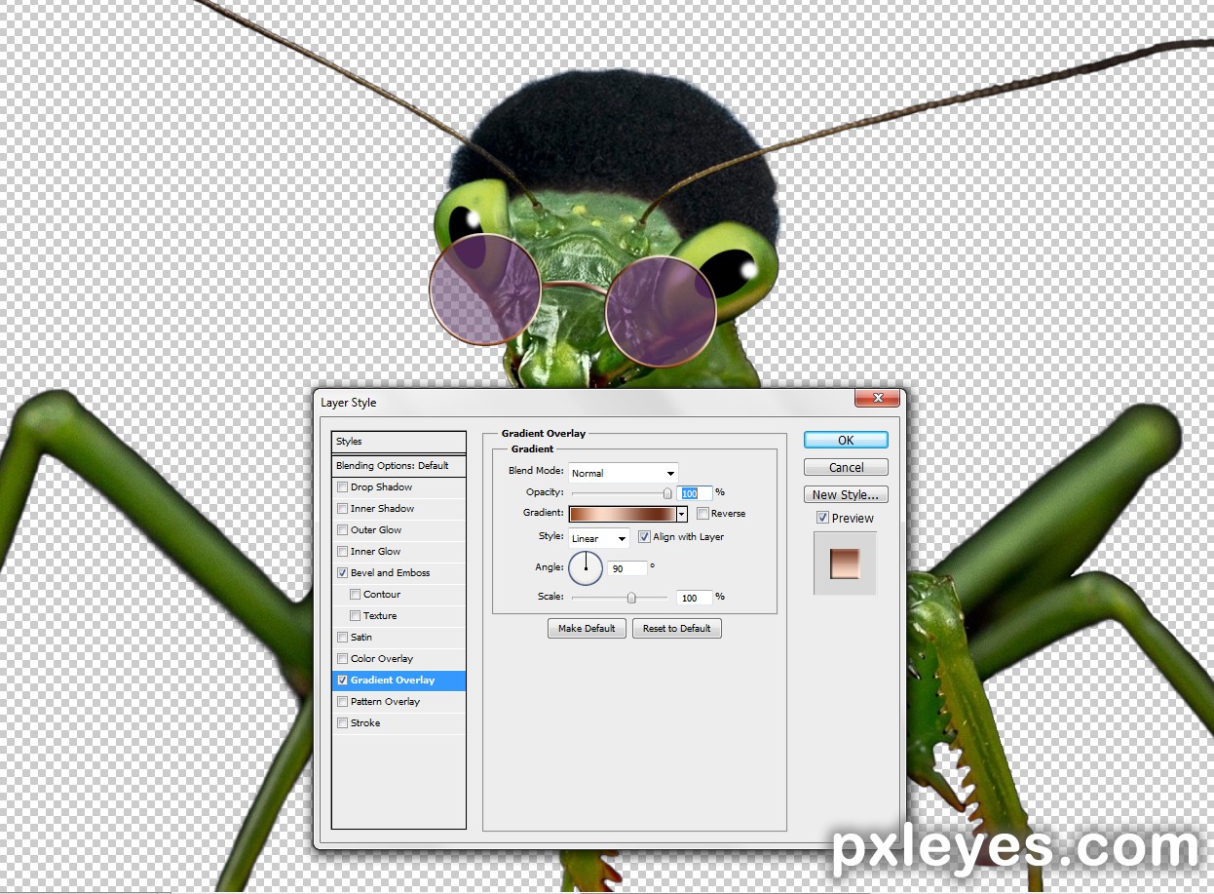The width and height of the screenshot is (1214, 894).
Task: Uncheck the Gradient Overlay checkbox
Action: [x=342, y=680]
